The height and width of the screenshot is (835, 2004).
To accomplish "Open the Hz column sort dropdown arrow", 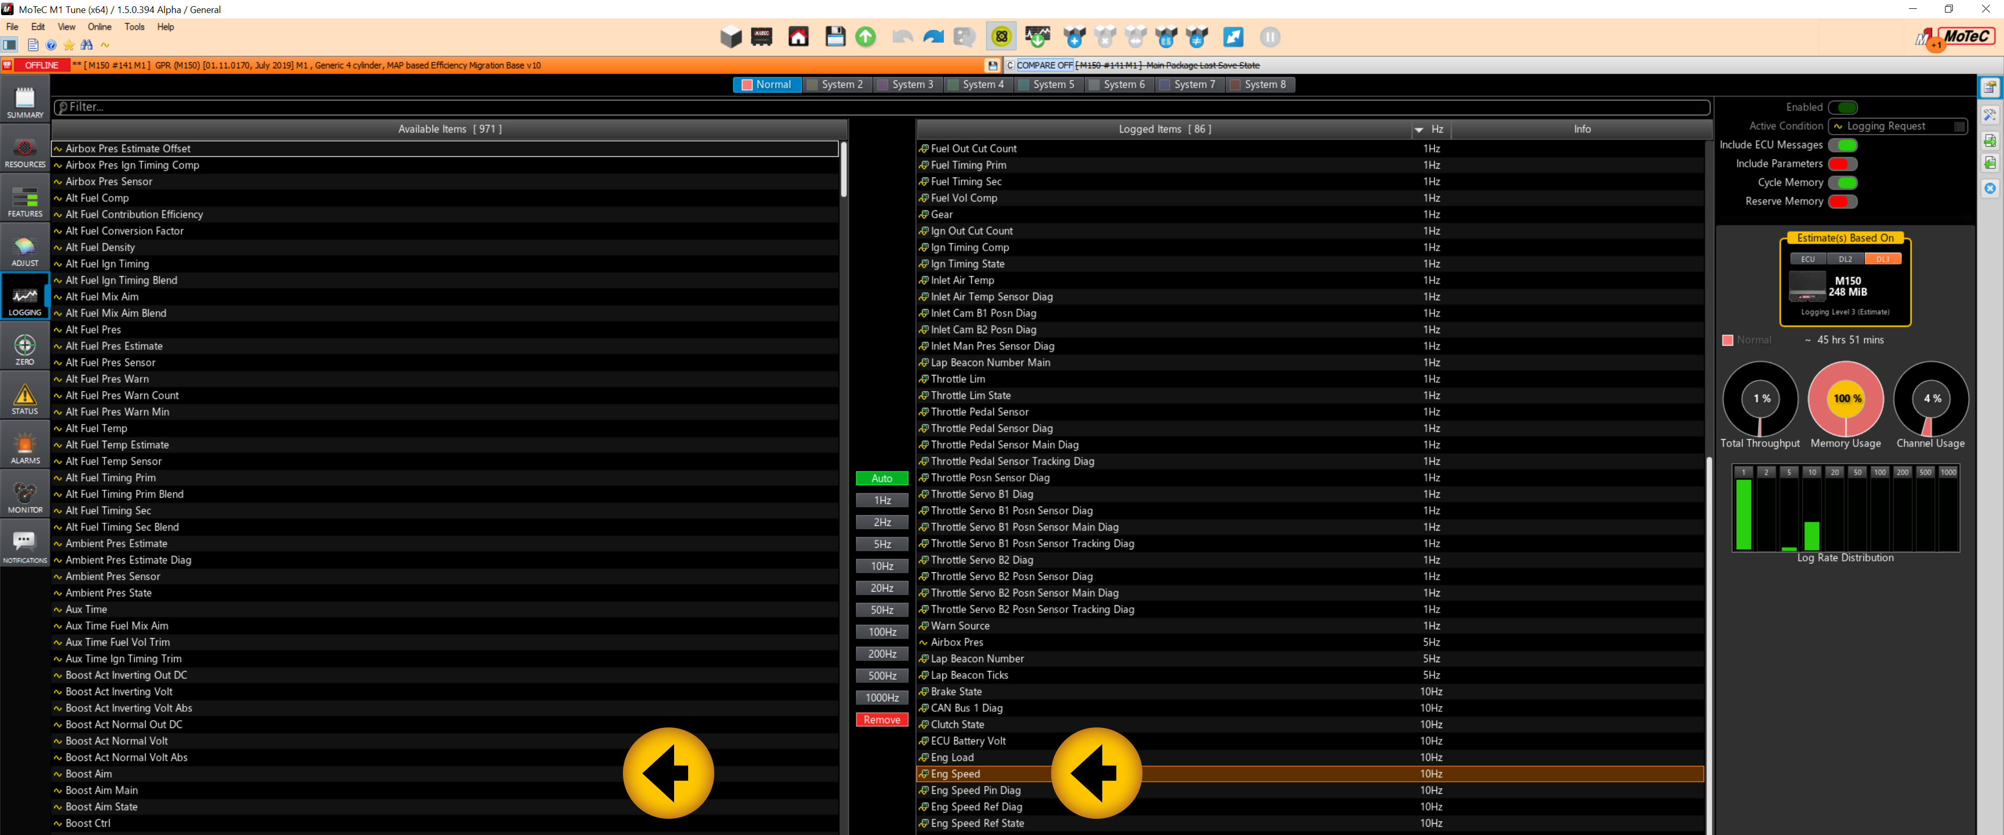I will [1418, 130].
